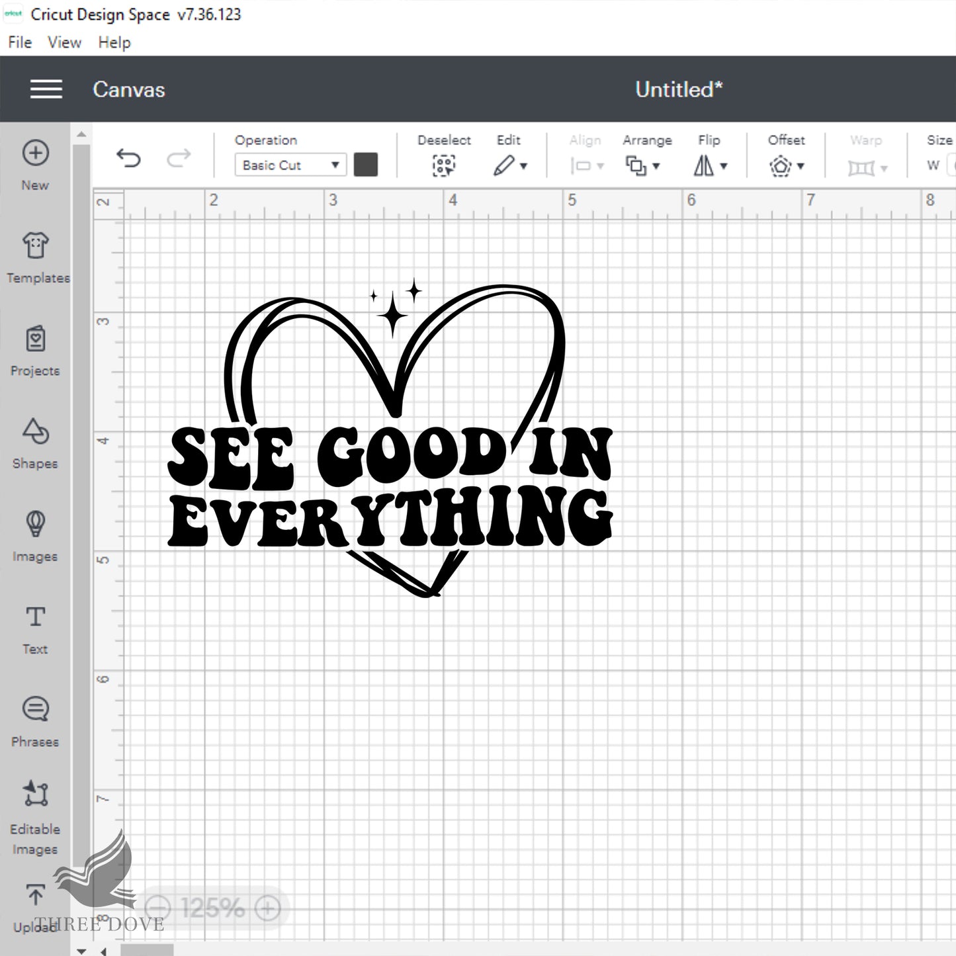Open the Align tool icon
Screen dimensions: 956x956
581,165
